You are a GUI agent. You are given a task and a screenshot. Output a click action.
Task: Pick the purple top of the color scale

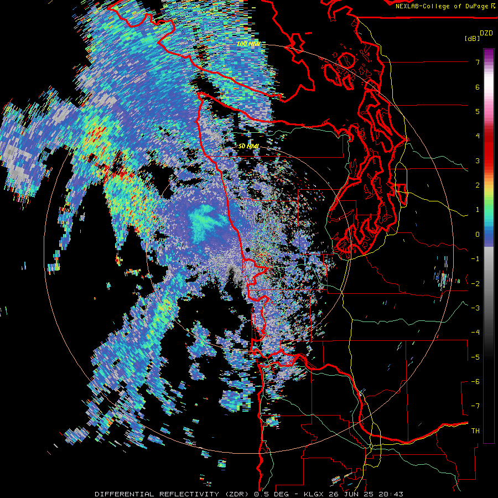point(489,54)
